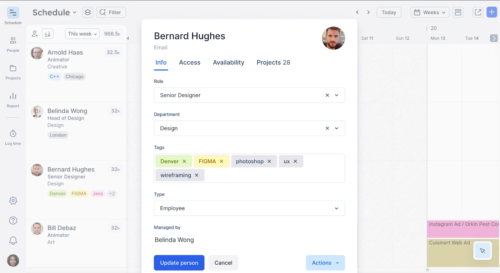Switch to the Access tab
This screenshot has width=500, height=273.
[x=190, y=62]
